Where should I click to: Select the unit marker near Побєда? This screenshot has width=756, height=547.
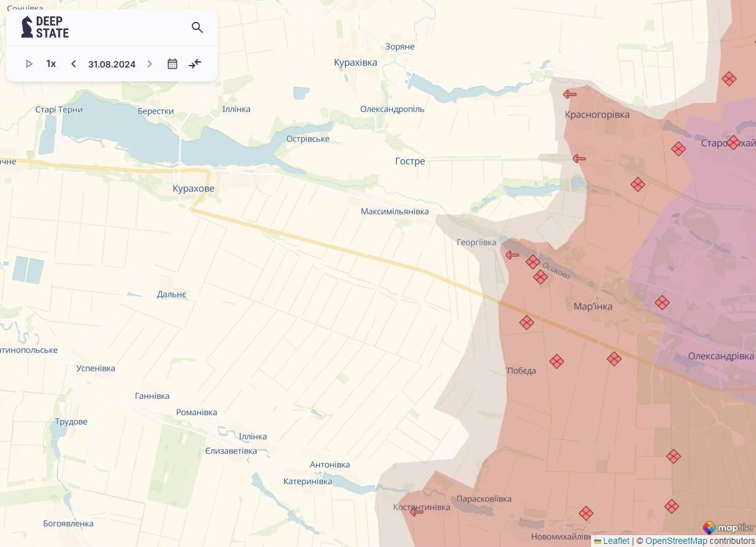coord(556,361)
